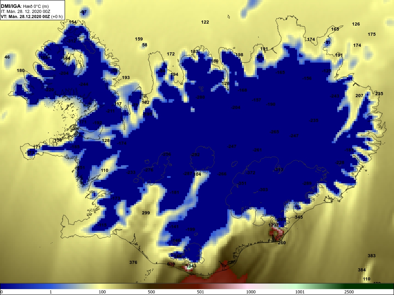The width and height of the screenshot is (394, 295).
Task: Click the map value -261
Action: tap(257, 150)
